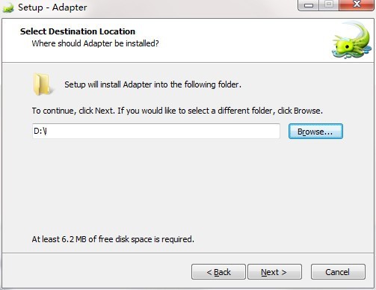376x290 pixels.
Task: Click the yellow folder icon
Action: [43, 84]
